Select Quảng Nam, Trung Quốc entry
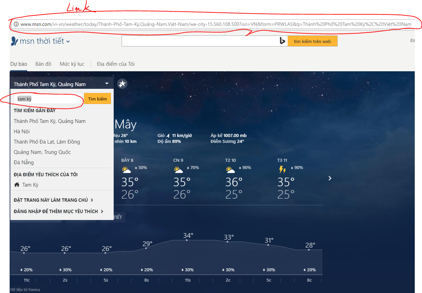 click(x=42, y=152)
